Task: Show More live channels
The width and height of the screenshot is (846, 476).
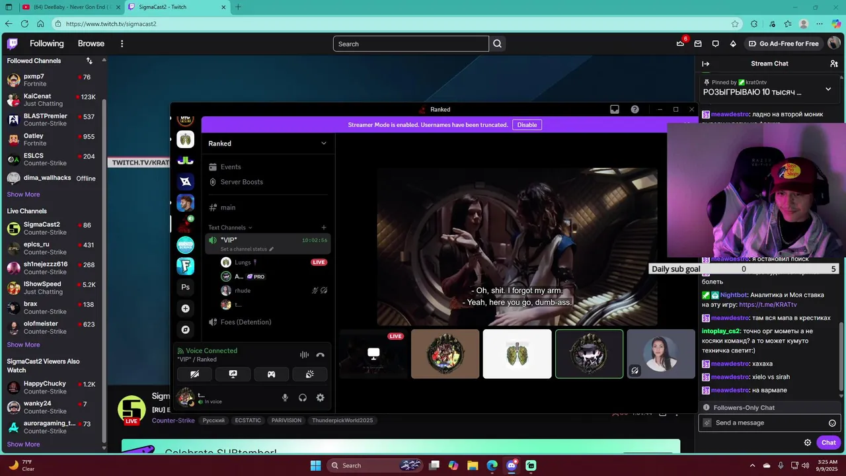Action: click(24, 344)
